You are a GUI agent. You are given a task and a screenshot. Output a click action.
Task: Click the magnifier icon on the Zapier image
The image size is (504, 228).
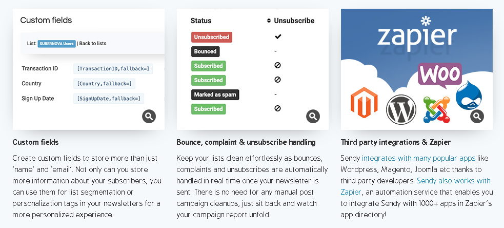click(477, 116)
